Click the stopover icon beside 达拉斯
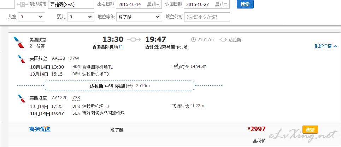Viewport: 341px width, 147px height. tap(223, 40)
